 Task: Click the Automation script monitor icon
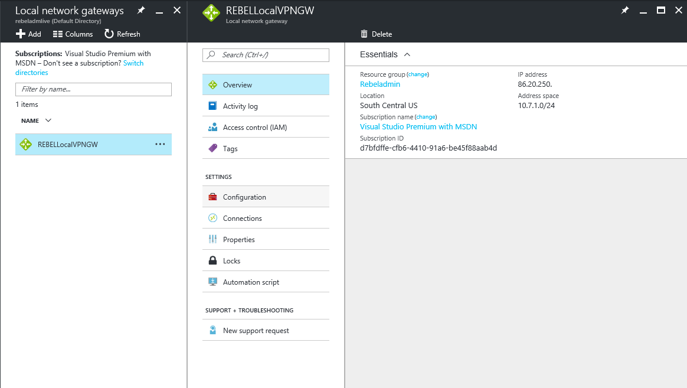(x=212, y=282)
